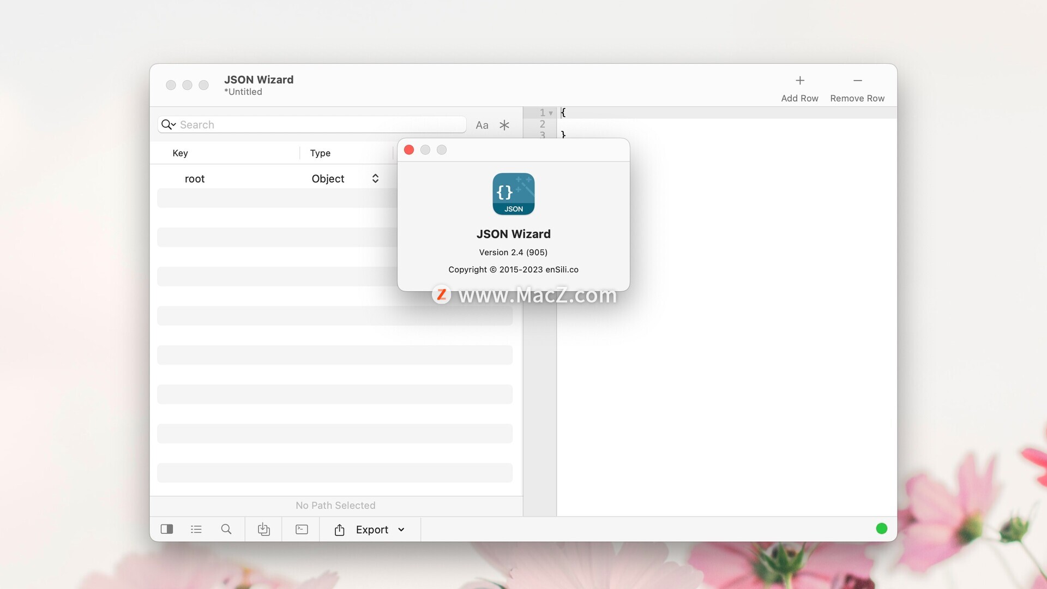Click the No Path Selected status bar
This screenshot has height=589, width=1047.
pos(336,506)
